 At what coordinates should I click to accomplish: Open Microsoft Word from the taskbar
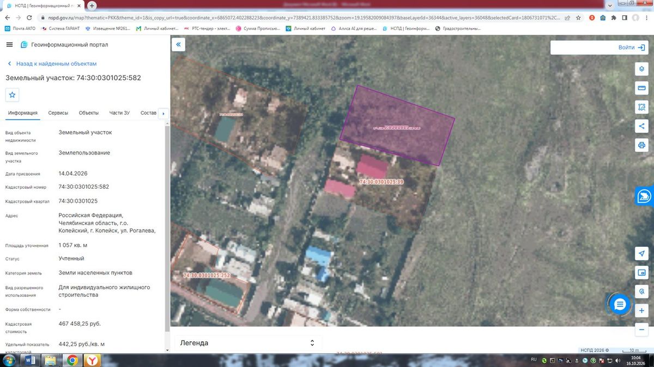(x=30, y=360)
